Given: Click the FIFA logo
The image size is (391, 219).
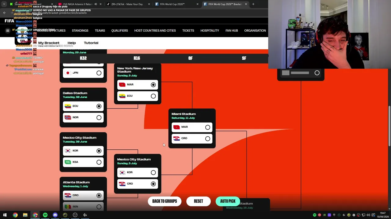Looking at the screenshot, I should (9, 21).
